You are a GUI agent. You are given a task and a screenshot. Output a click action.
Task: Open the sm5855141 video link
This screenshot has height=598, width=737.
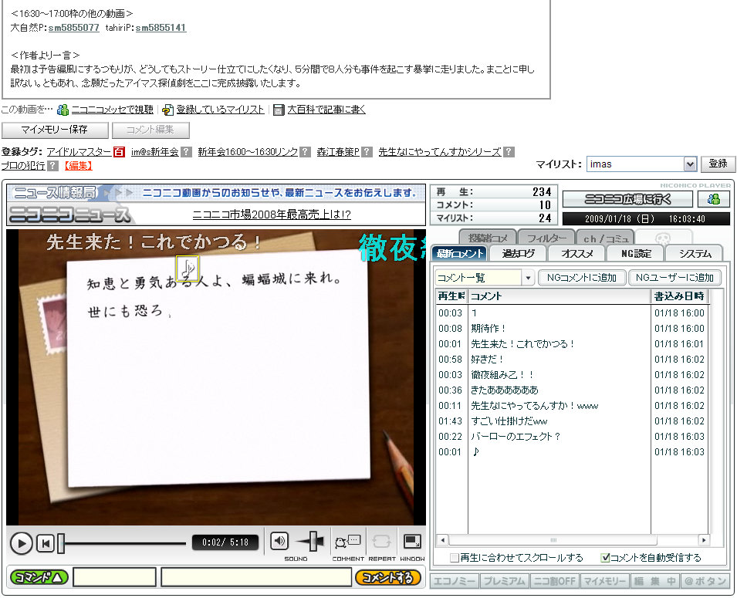[x=161, y=28]
